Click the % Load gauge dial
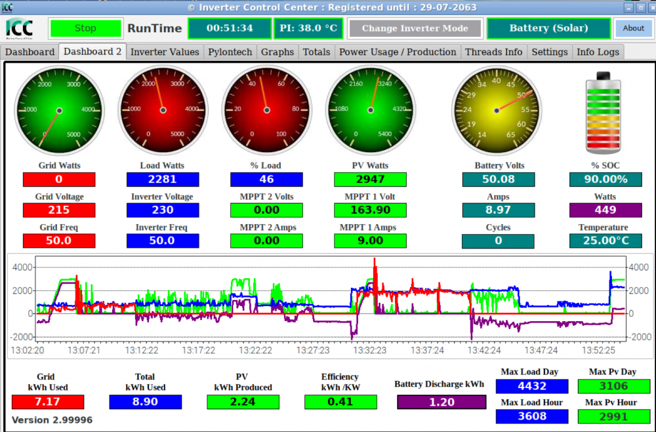The image size is (656, 432). (x=267, y=110)
